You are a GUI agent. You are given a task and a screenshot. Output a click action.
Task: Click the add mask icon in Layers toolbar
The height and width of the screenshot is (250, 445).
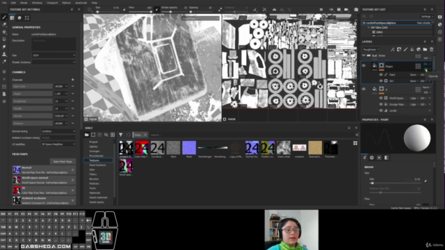pyautogui.click(x=399, y=49)
